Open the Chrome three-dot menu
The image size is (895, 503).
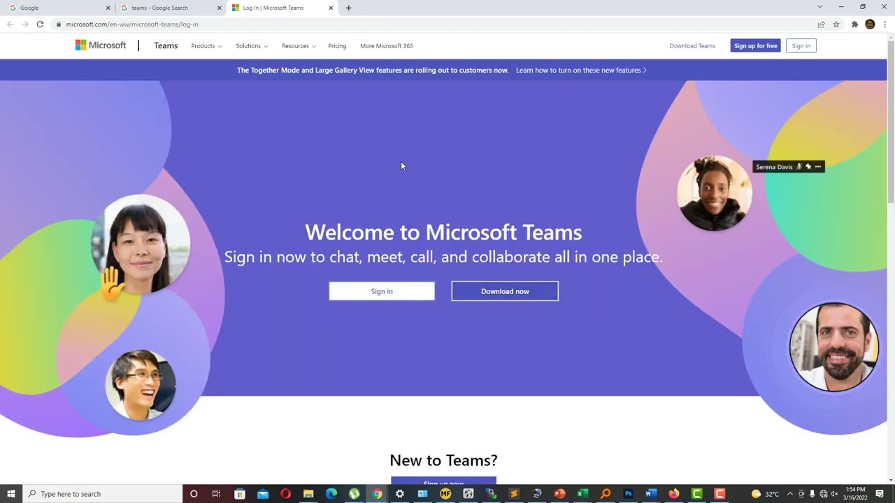click(x=885, y=24)
